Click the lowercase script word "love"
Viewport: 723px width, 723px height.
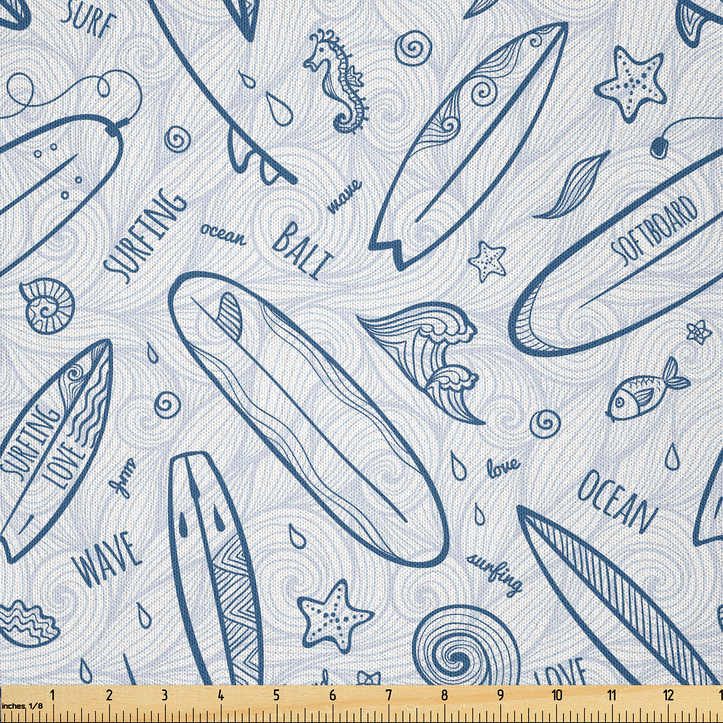pos(503,469)
